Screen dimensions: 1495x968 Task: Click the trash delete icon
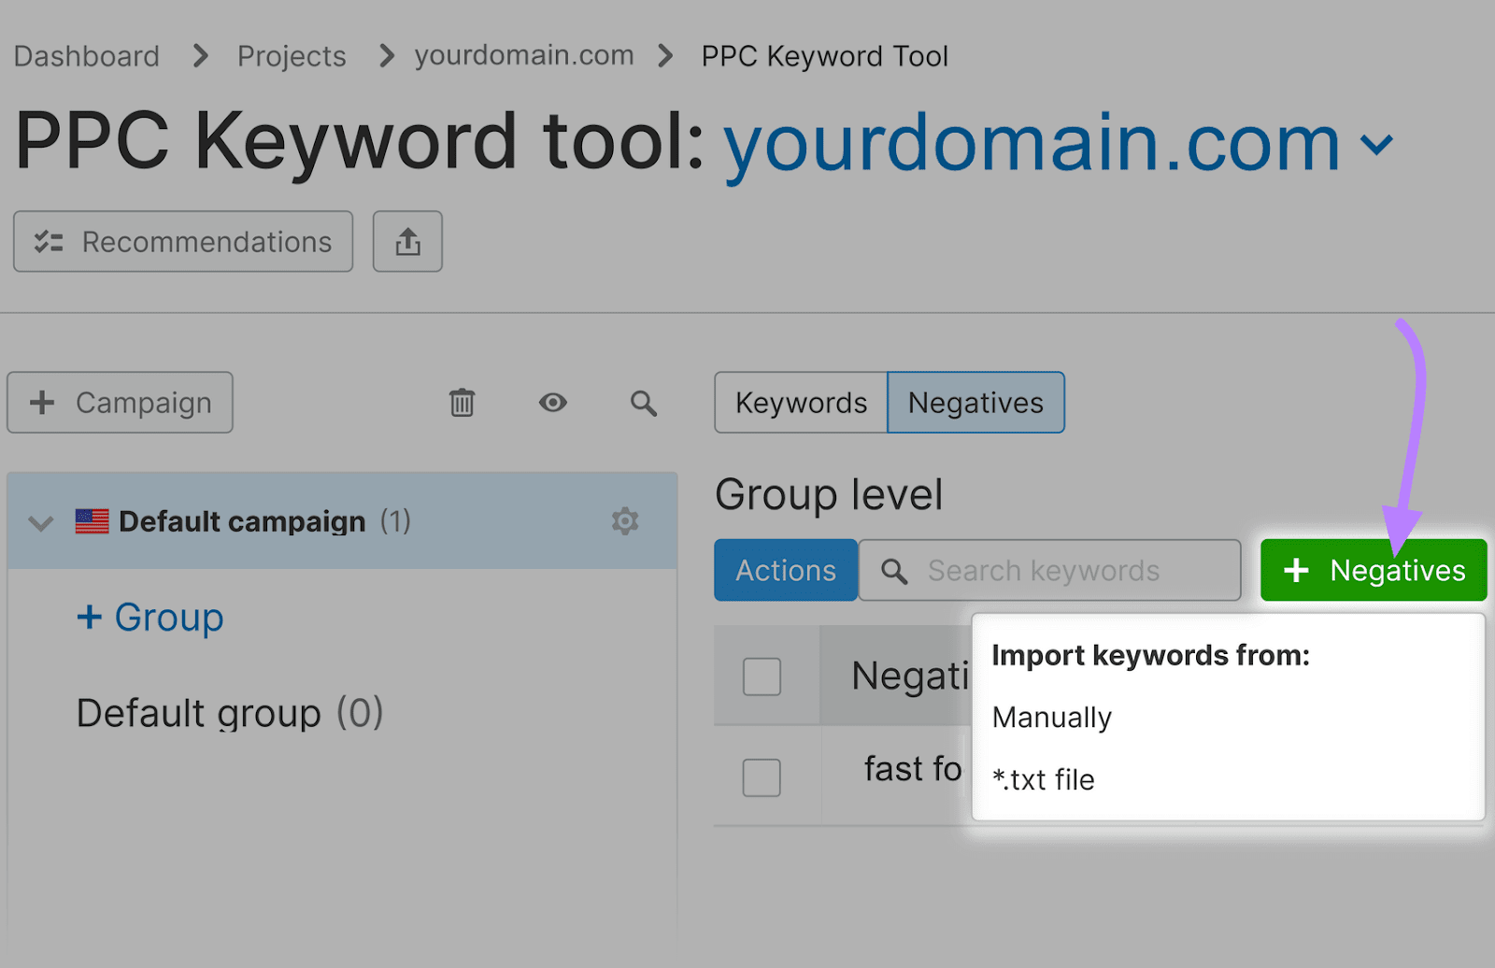pos(462,403)
